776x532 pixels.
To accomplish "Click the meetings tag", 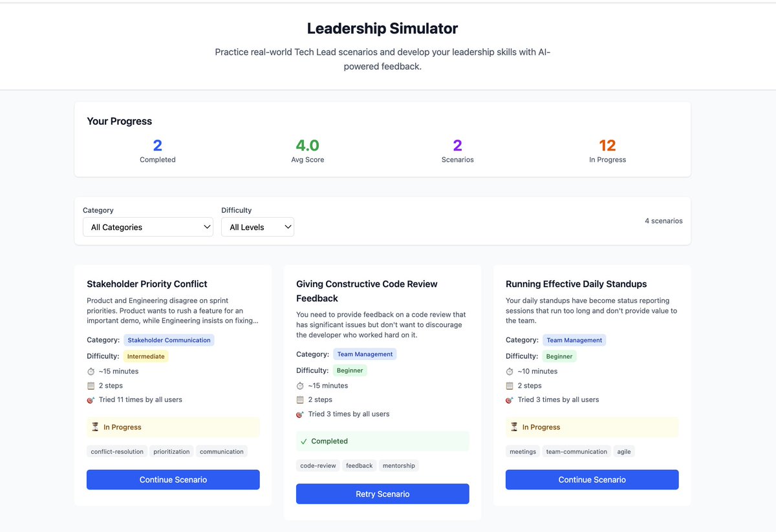I will (523, 452).
